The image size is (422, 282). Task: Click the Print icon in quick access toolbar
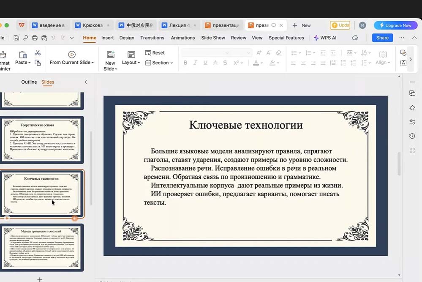pyautogui.click(x=35, y=38)
